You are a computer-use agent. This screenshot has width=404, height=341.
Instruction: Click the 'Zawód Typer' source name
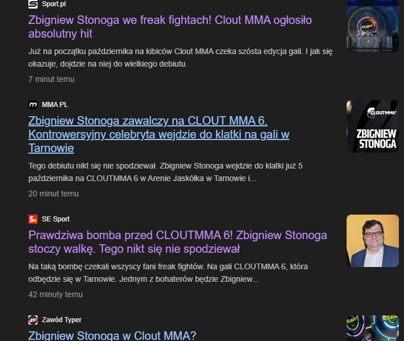click(x=61, y=319)
